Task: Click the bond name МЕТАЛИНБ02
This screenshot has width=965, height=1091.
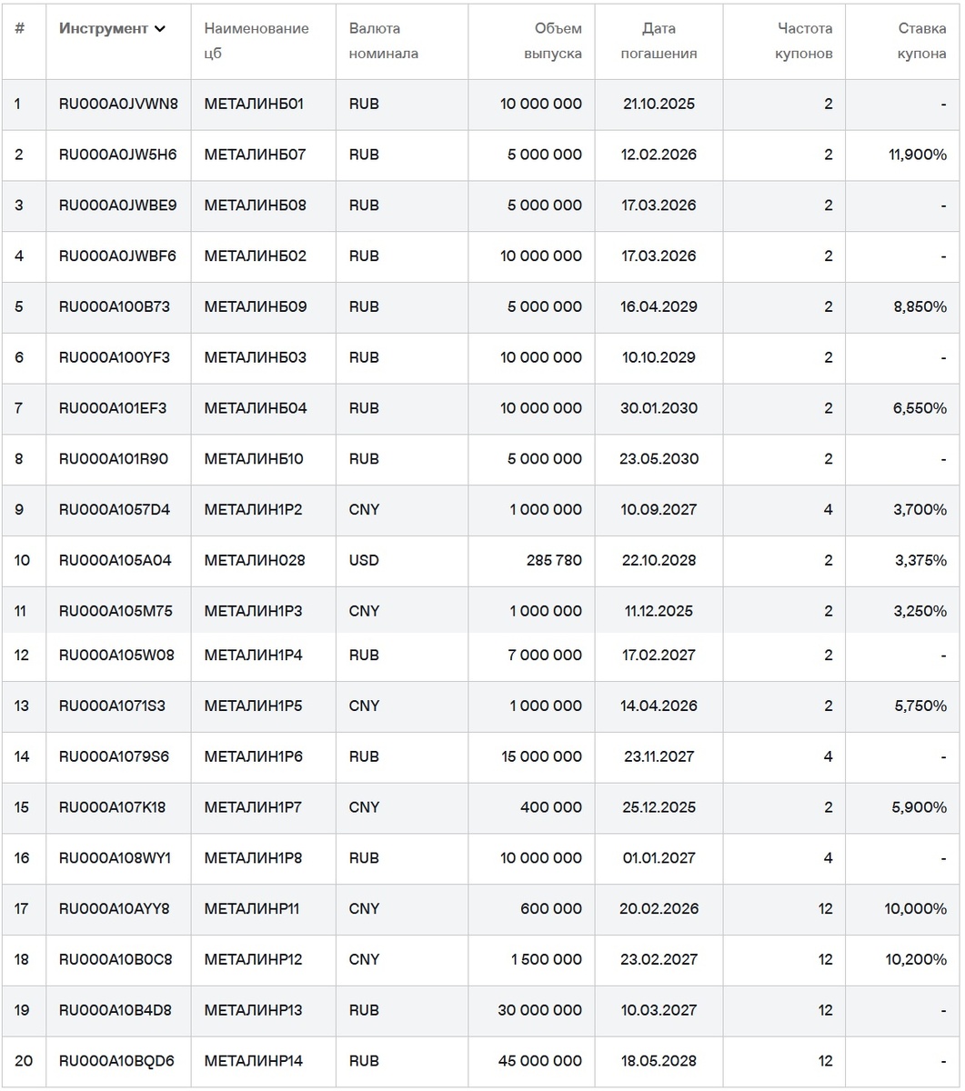Action: coord(256,257)
